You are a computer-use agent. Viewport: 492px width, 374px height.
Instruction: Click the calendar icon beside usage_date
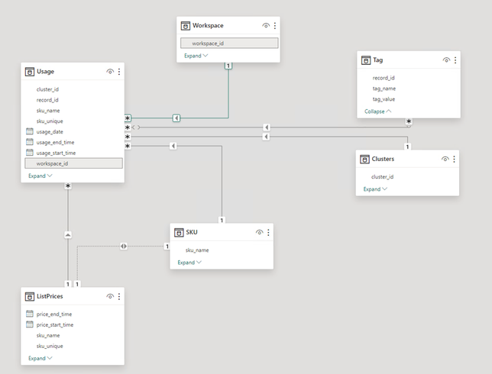[x=30, y=131]
